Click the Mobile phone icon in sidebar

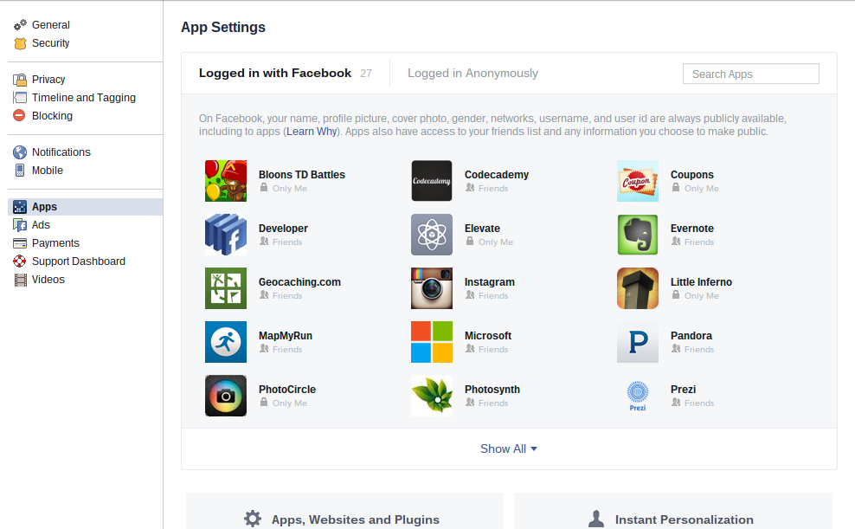coord(20,171)
